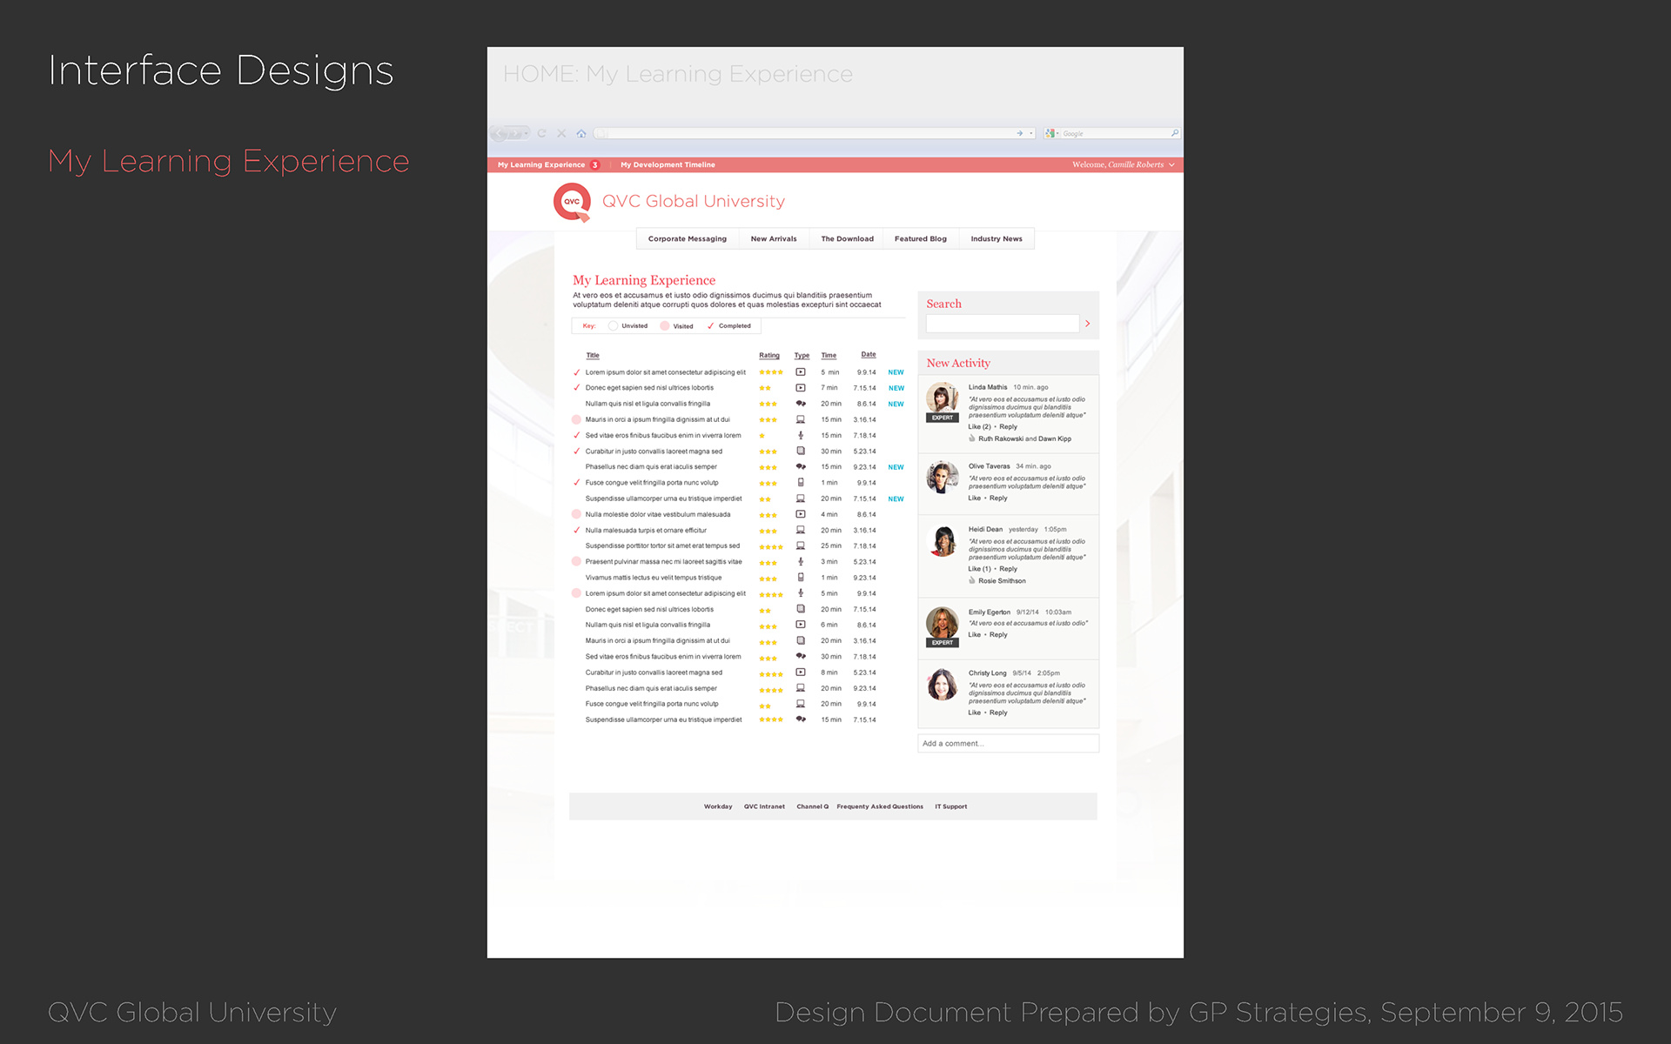
Task: Click the QVC logo icon
Action: (572, 202)
